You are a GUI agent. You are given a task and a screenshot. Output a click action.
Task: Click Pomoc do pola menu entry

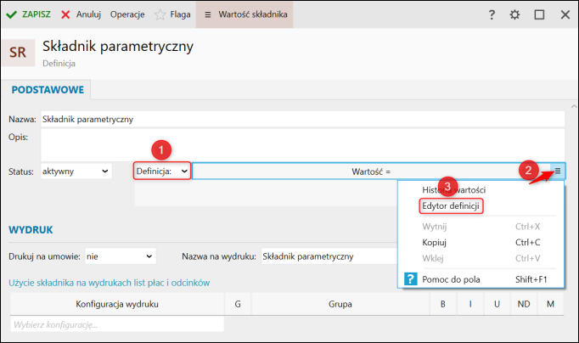pyautogui.click(x=452, y=279)
